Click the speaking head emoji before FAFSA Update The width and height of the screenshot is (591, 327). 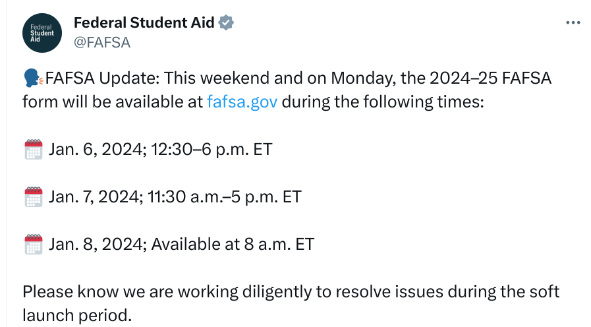(33, 78)
